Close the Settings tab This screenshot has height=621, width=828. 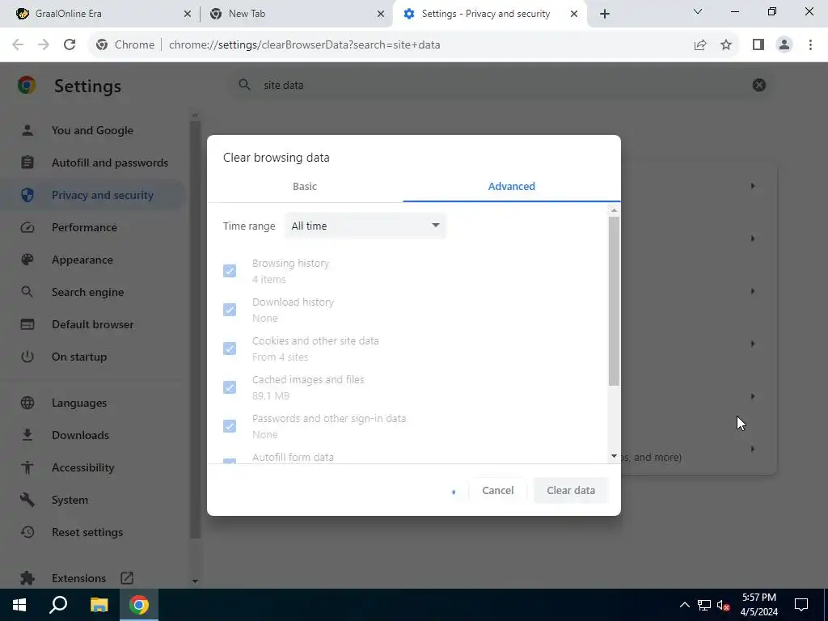pyautogui.click(x=574, y=14)
